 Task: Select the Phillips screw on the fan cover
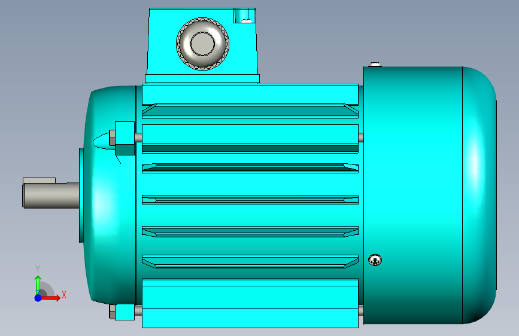tap(375, 260)
